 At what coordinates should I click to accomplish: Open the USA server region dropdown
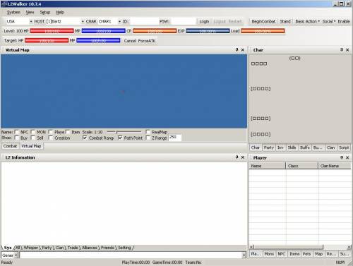pos(31,21)
